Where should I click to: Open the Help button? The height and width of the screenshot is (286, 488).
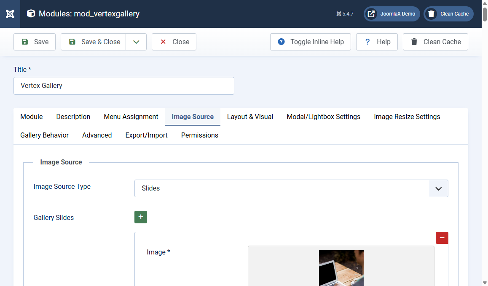tap(377, 42)
